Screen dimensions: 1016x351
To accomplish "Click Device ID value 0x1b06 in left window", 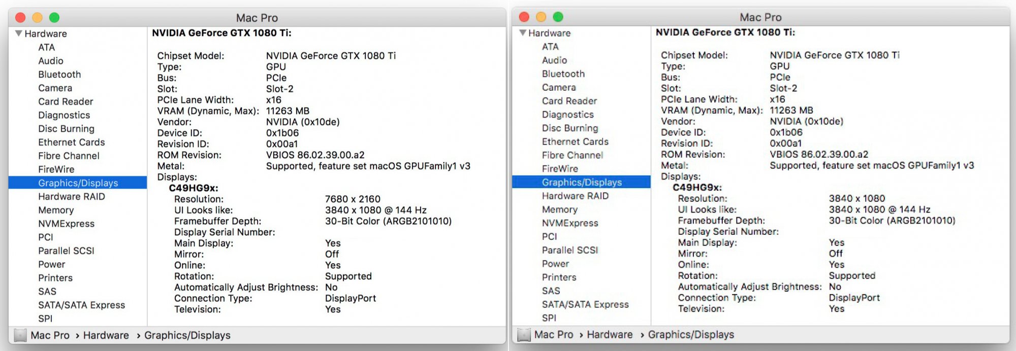I will tap(282, 133).
